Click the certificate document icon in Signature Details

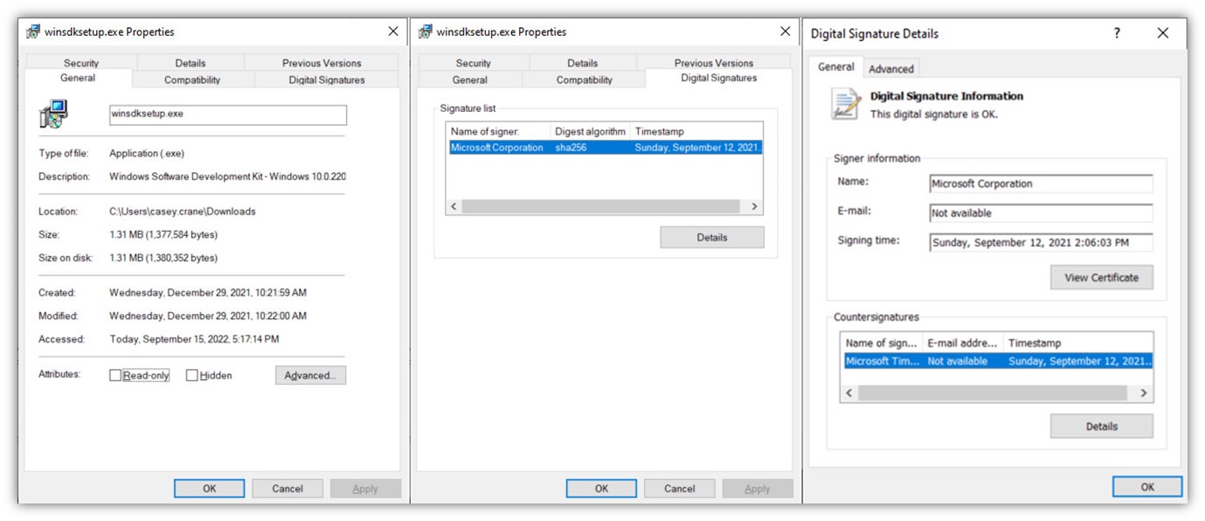coord(846,104)
